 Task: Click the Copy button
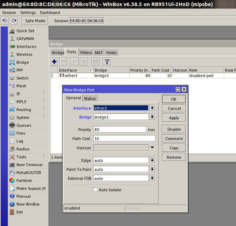coord(174,148)
